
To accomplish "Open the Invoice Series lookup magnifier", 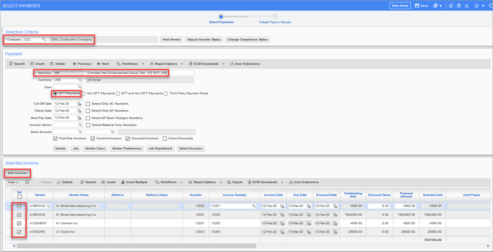I will point(80,125).
